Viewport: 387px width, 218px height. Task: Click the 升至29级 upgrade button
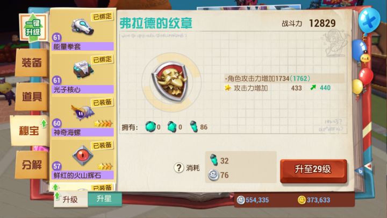[313, 171]
